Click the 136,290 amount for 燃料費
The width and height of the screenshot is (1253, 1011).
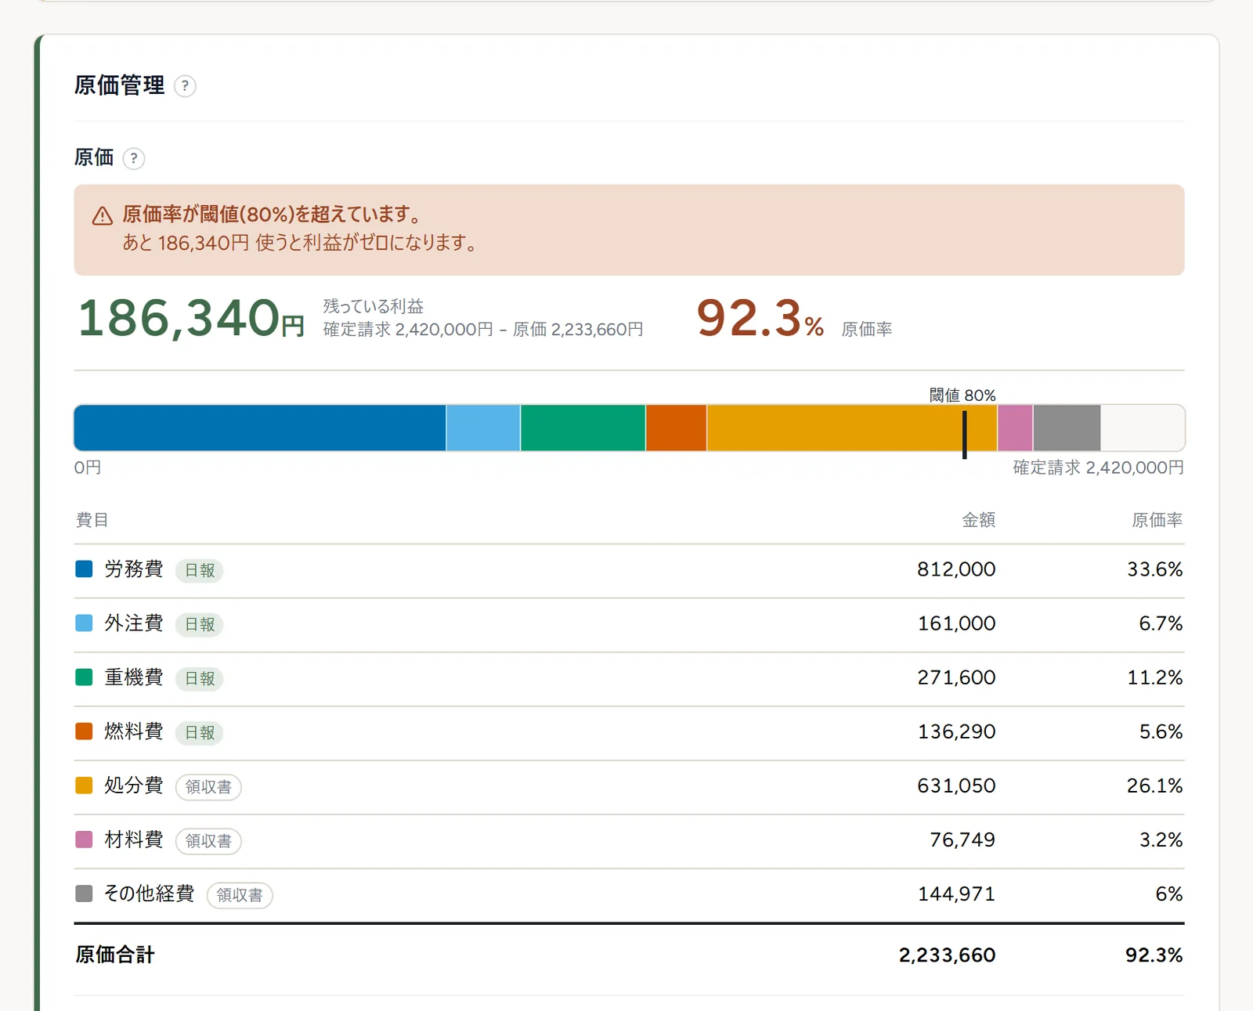(956, 731)
